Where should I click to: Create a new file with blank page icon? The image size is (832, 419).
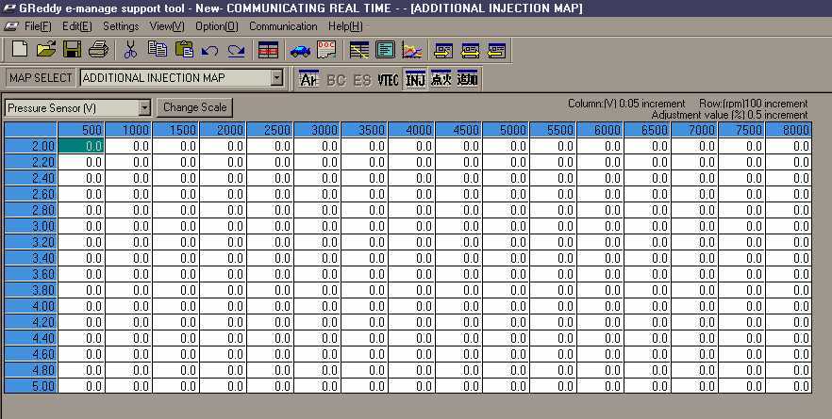[20, 50]
